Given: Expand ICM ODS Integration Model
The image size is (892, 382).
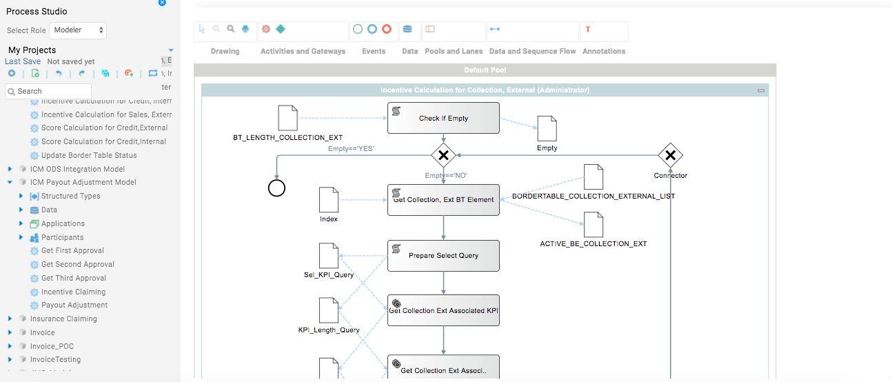Looking at the screenshot, I should [x=10, y=169].
